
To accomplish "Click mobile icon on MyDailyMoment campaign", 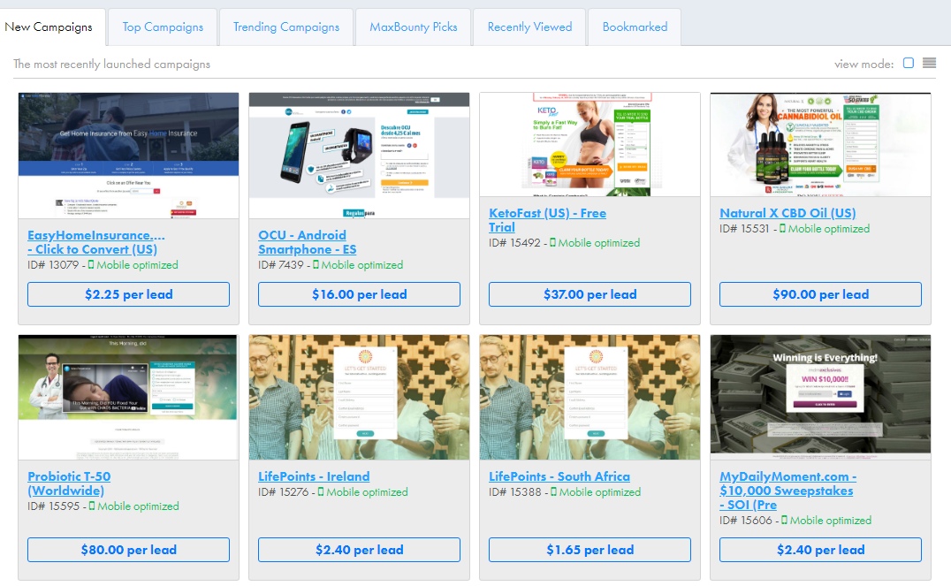I will click(784, 520).
